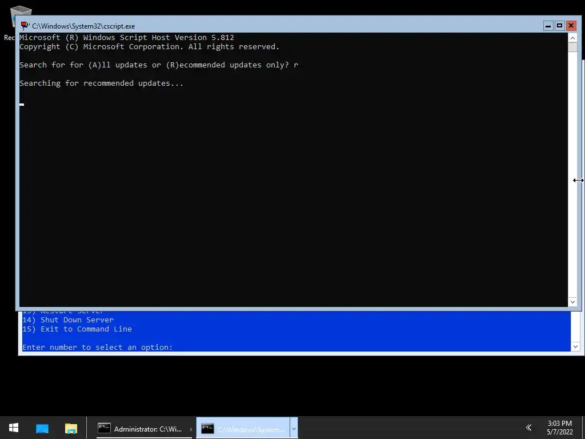585x439 pixels.
Task: Switch to the Administrator command prompt taskbar window
Action: tap(144, 428)
